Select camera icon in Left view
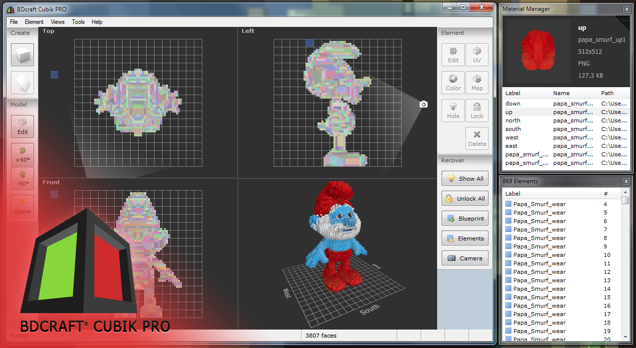Viewport: 636px width, 348px height. click(424, 104)
